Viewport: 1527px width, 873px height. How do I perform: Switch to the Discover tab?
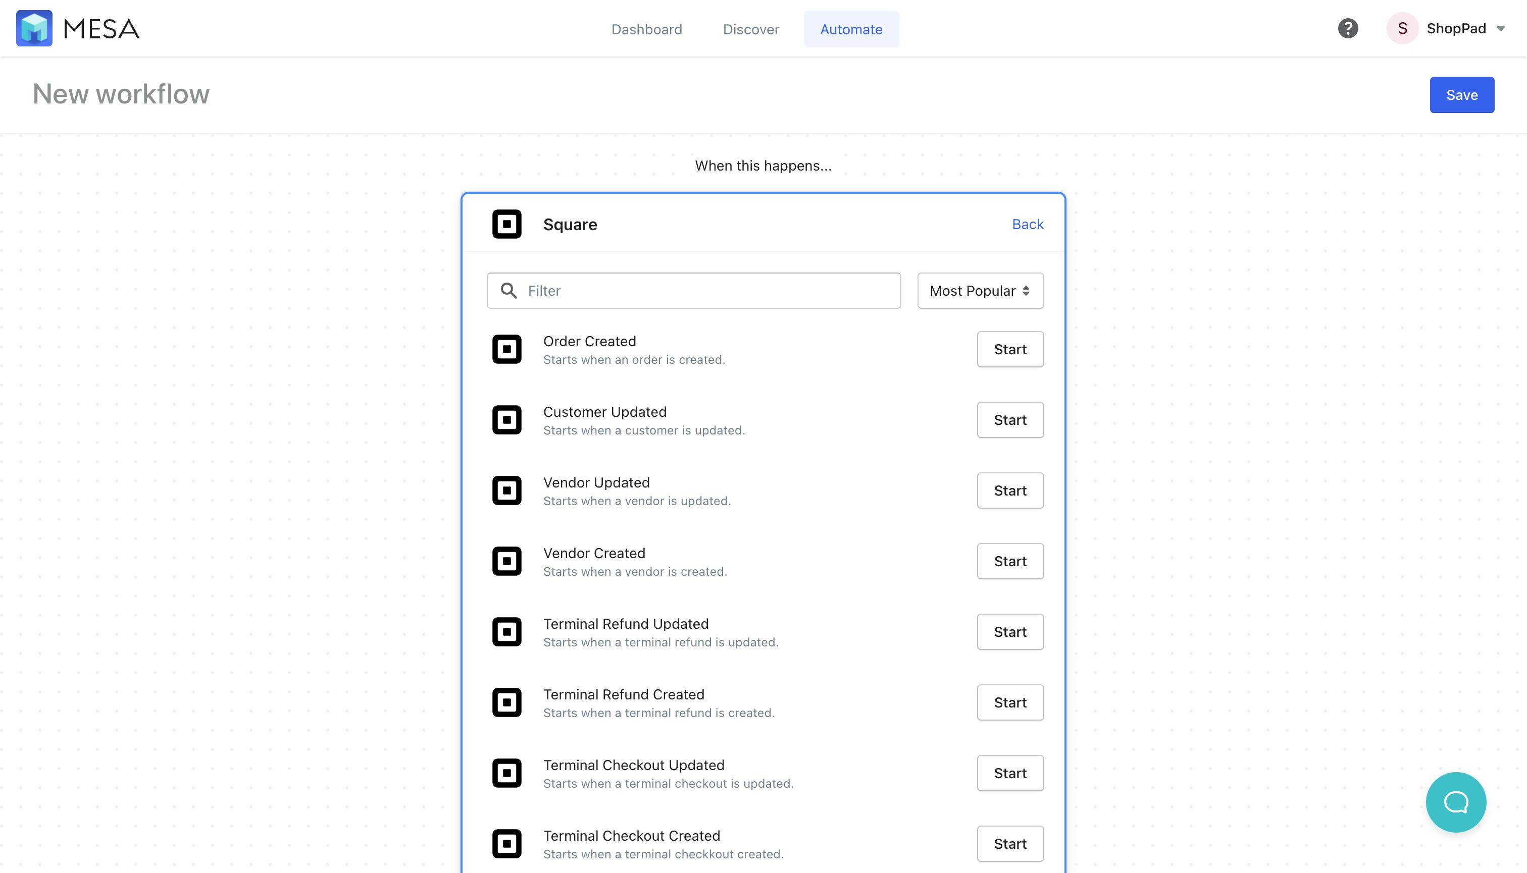coord(750,29)
